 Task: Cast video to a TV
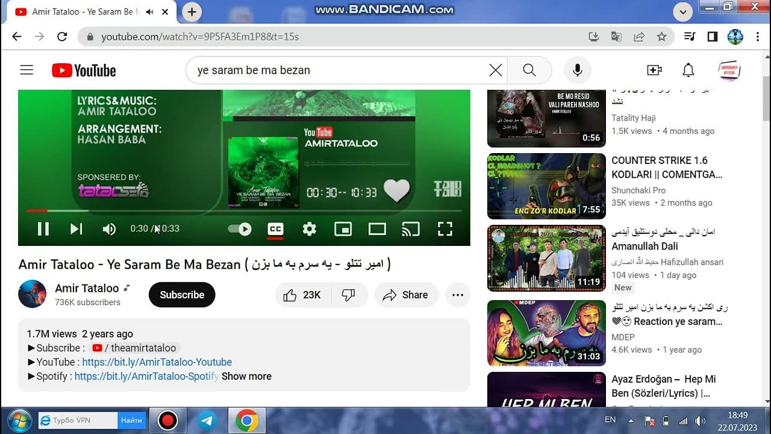pyautogui.click(x=410, y=228)
